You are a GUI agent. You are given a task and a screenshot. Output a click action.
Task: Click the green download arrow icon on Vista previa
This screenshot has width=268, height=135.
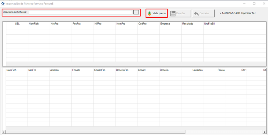pos(149,13)
